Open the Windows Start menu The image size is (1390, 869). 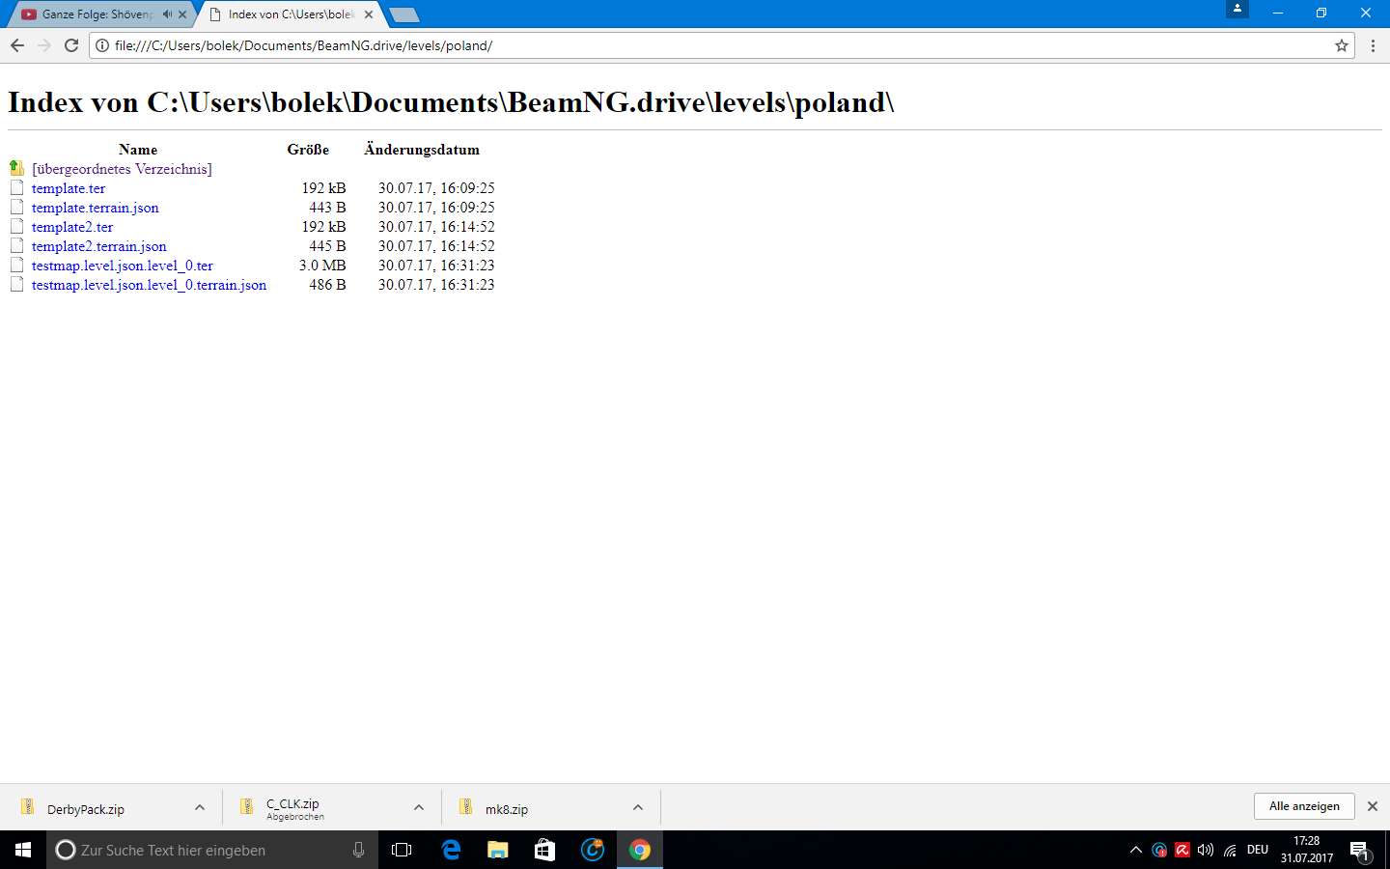[23, 850]
